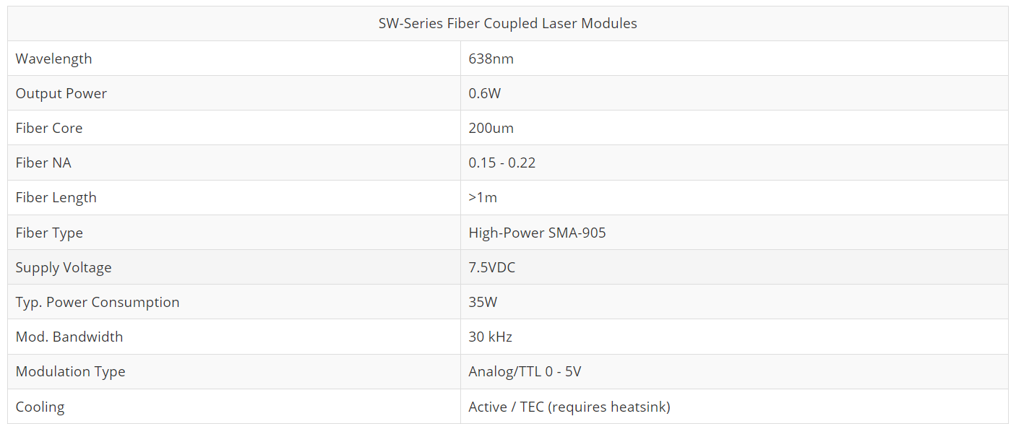Click the Fiber Core label
The image size is (1016, 424).
point(49,128)
